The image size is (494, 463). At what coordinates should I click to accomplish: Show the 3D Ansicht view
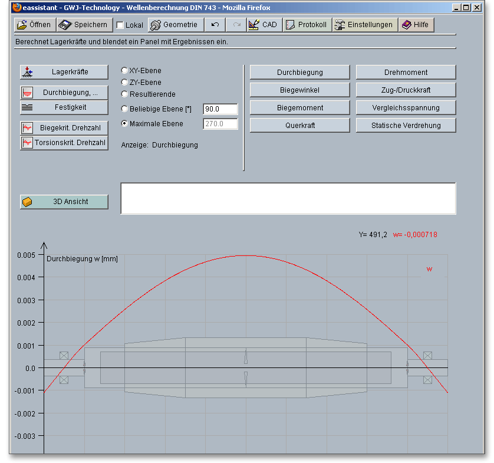click(x=64, y=202)
